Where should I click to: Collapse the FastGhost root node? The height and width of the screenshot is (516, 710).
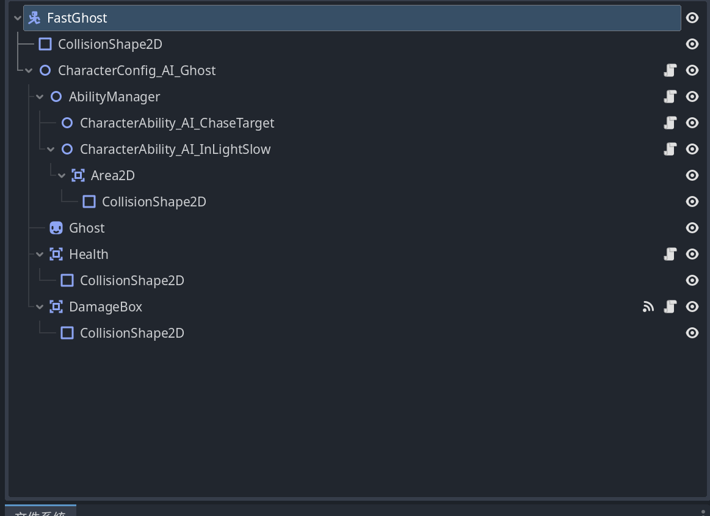click(x=18, y=18)
